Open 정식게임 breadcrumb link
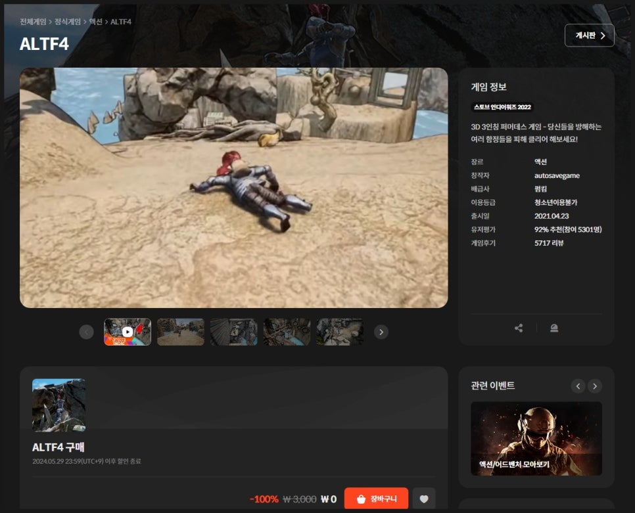Image resolution: width=635 pixels, height=513 pixels. (x=68, y=22)
